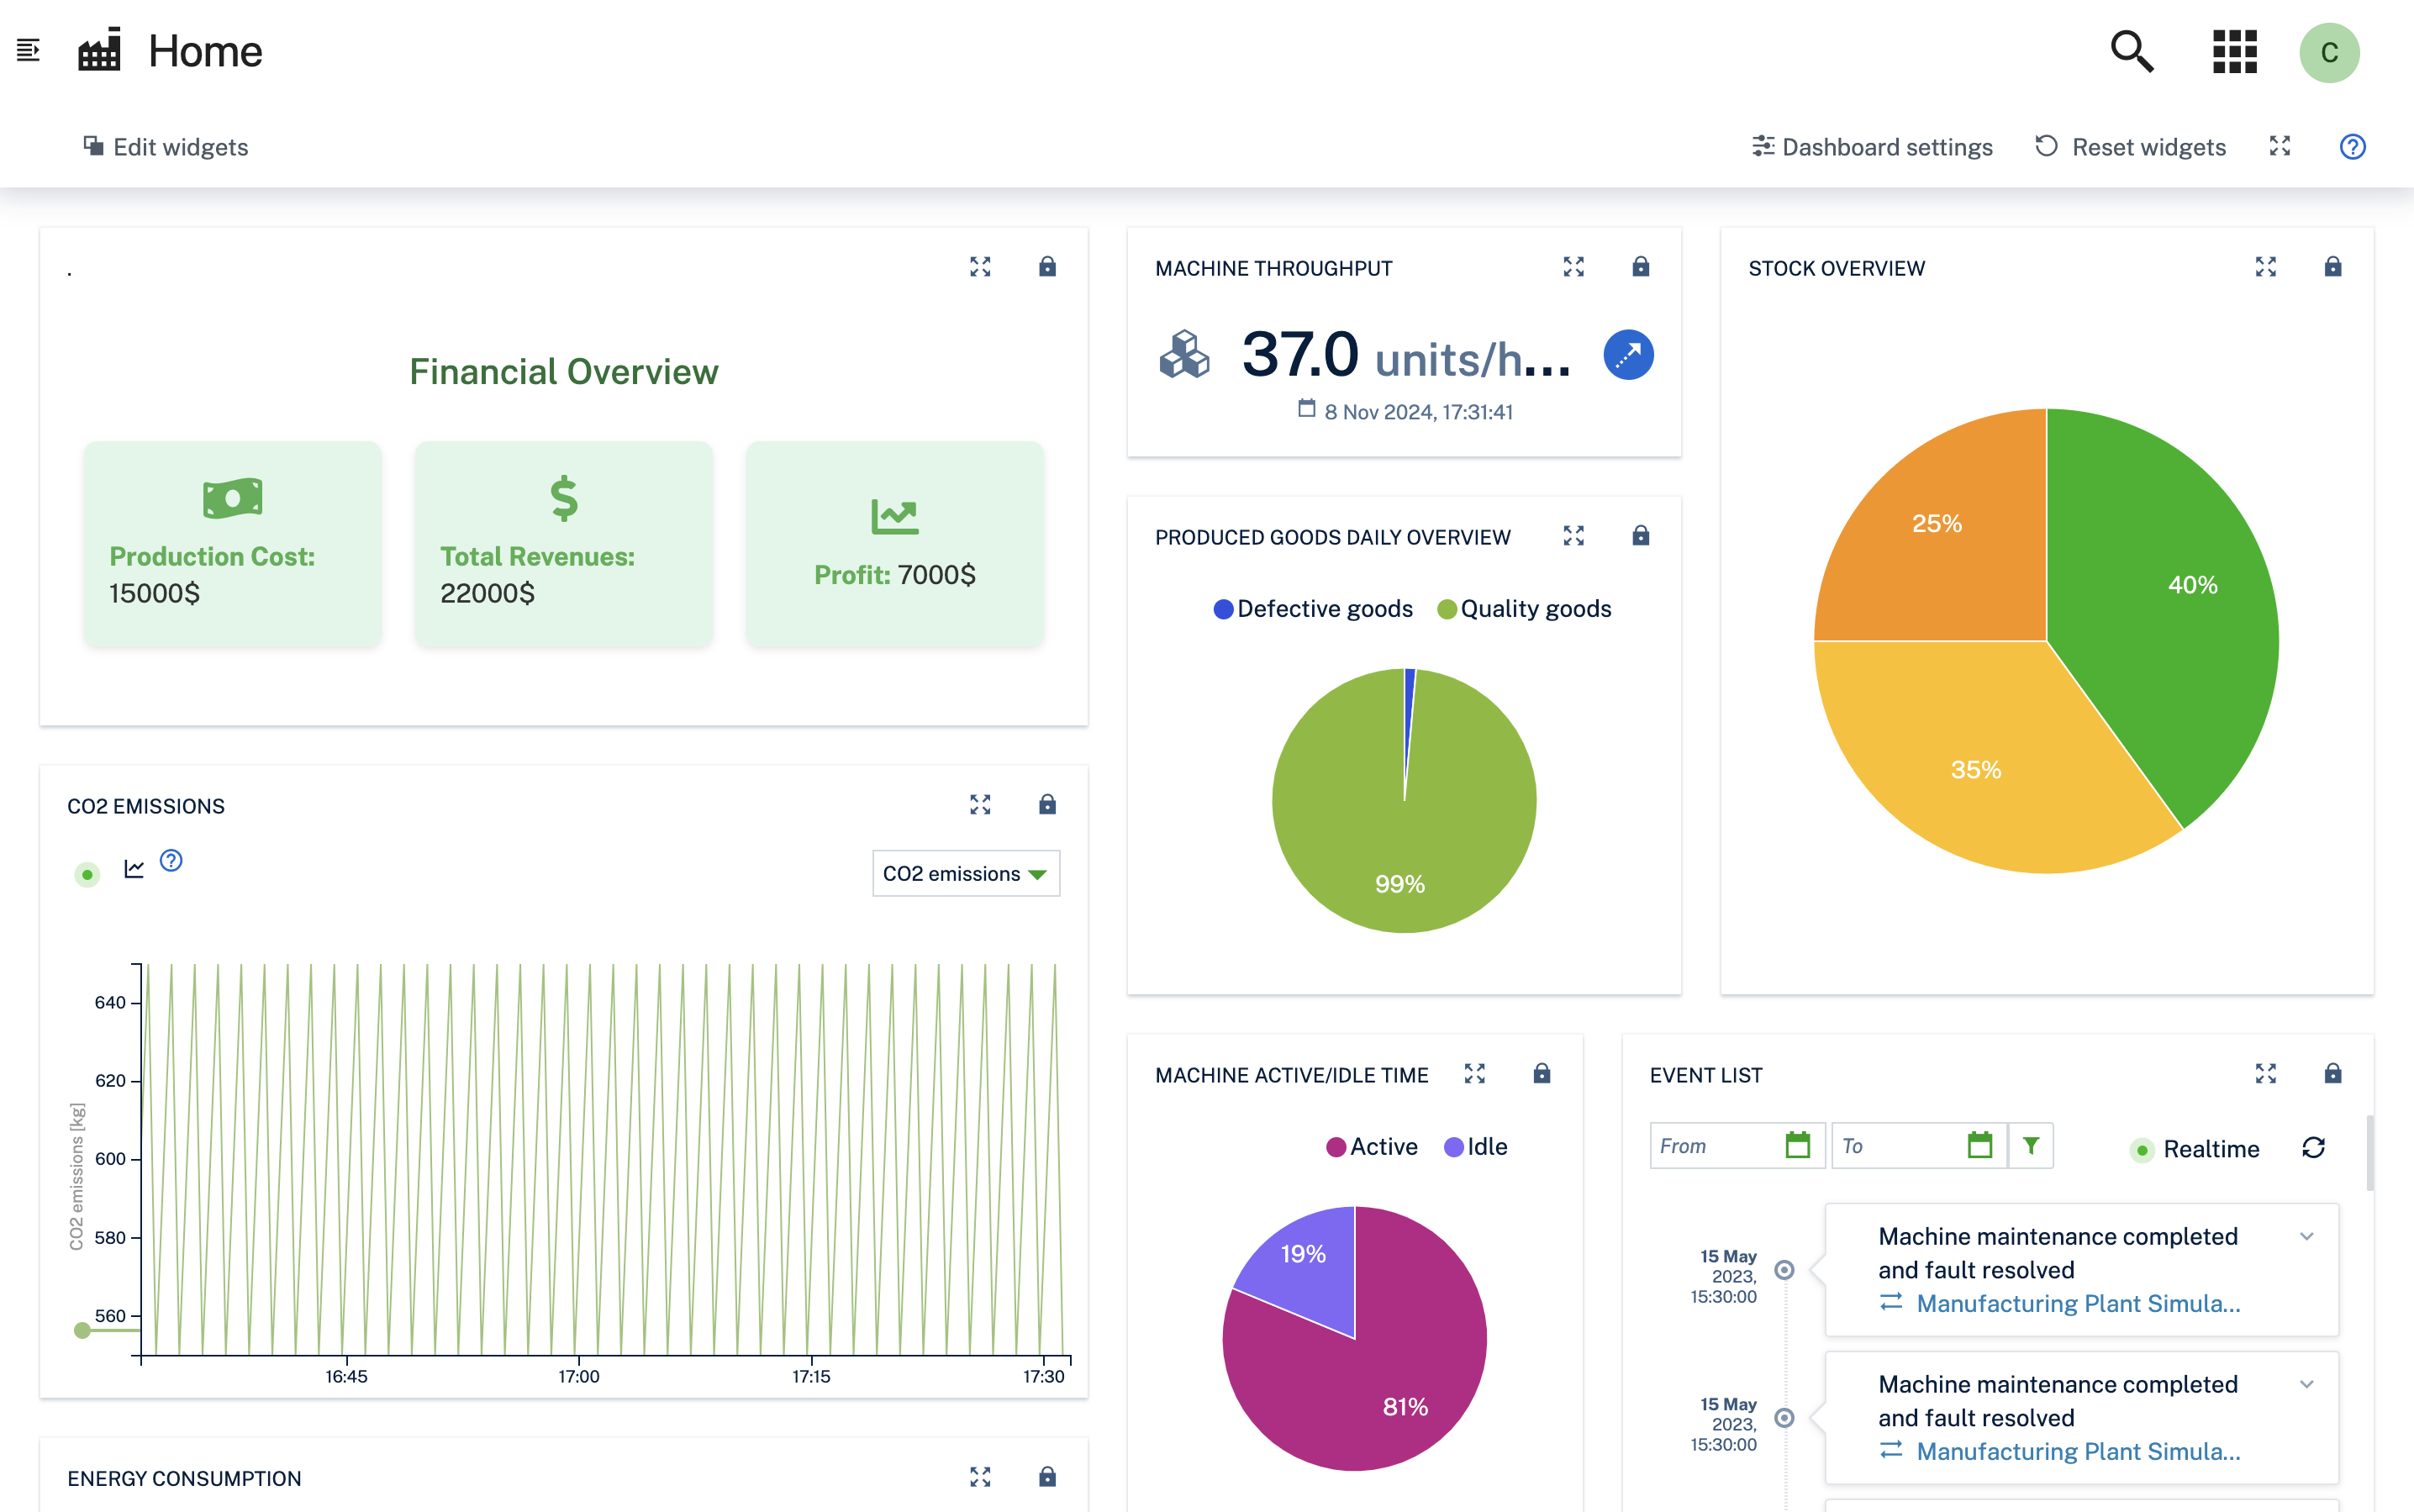2414x1512 pixels.
Task: Open second Manufacturing Plant Simula... link
Action: [2078, 1451]
